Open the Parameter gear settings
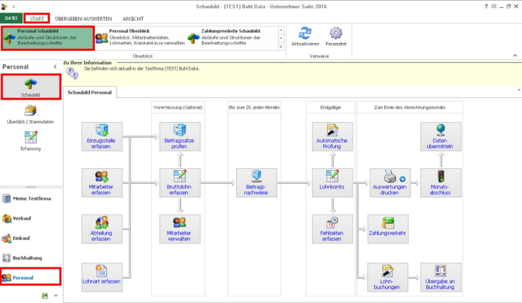522x303 pixels. pyautogui.click(x=336, y=36)
